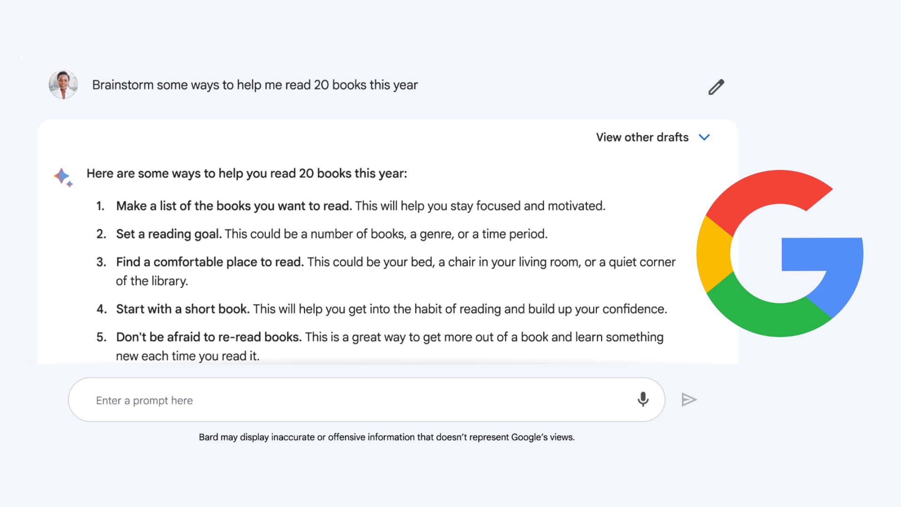
Task: Click the Bard sparkle icon
Action: 63,177
